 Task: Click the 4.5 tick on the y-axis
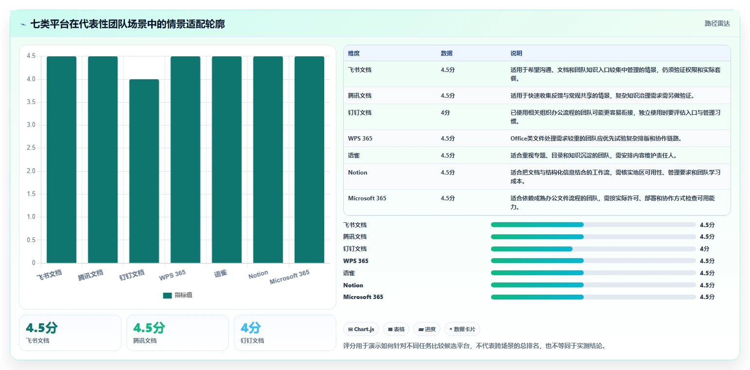coord(31,56)
